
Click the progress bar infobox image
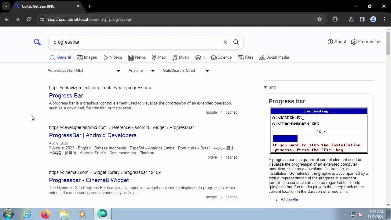click(x=319, y=130)
